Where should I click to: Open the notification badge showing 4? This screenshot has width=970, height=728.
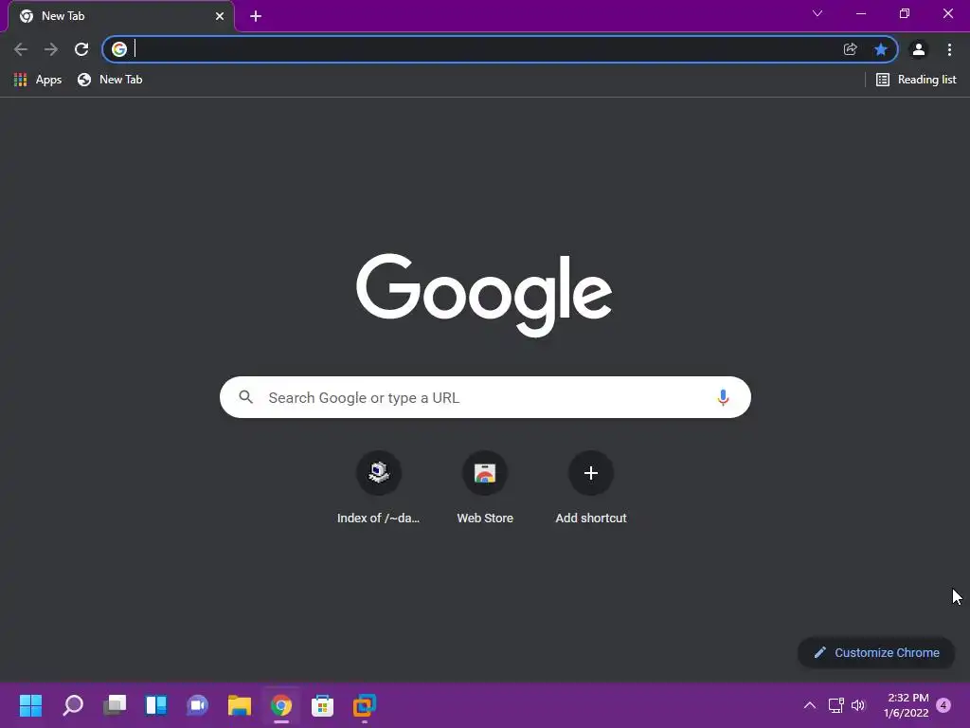coord(943,705)
